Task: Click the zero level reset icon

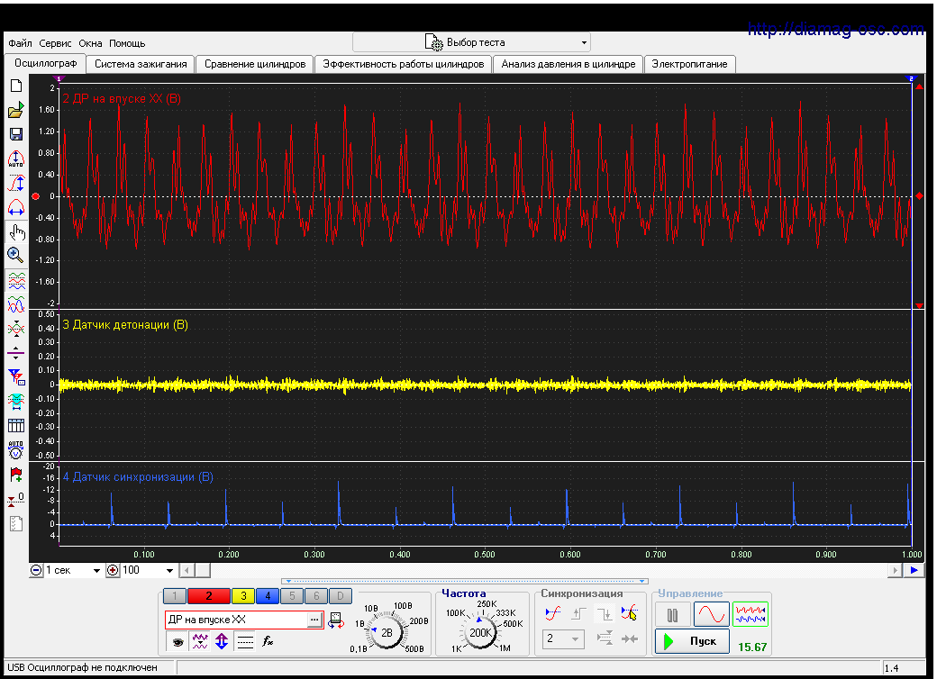Action: [16, 499]
